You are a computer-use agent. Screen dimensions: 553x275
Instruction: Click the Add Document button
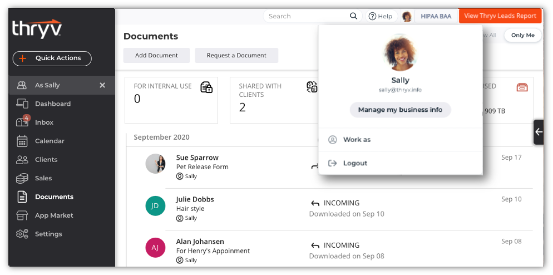click(x=156, y=56)
